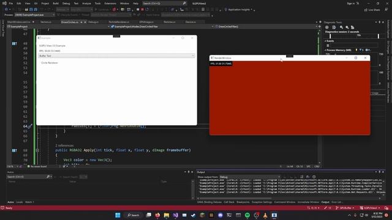Click the Output panel horizontal scrollbar
The height and width of the screenshot is (220, 392).
(235, 199)
